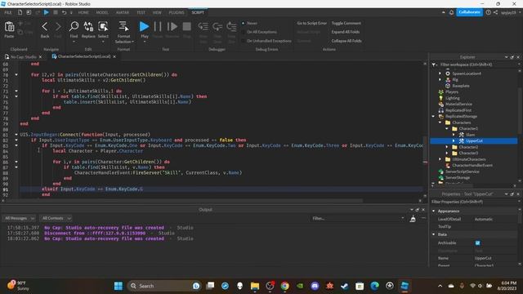
Task: Open the FILE menu
Action: (x=8, y=12)
